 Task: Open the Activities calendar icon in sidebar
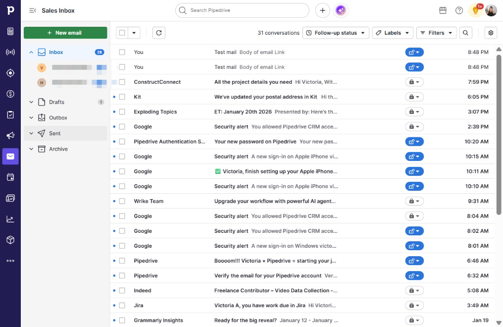click(x=10, y=177)
